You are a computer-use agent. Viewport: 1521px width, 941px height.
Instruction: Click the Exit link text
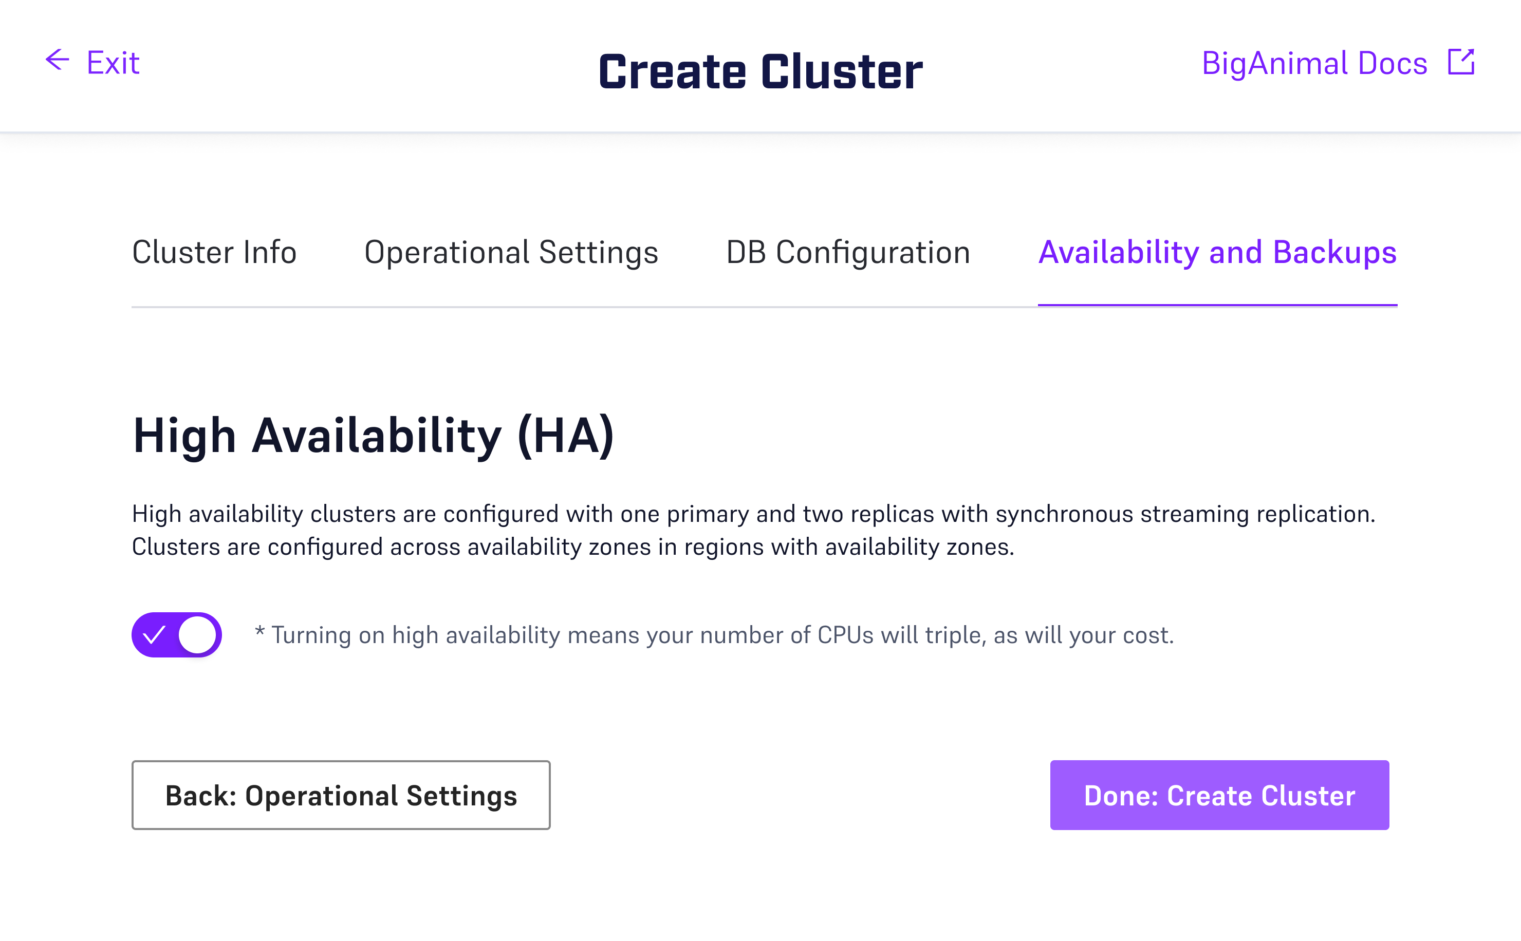click(x=113, y=63)
